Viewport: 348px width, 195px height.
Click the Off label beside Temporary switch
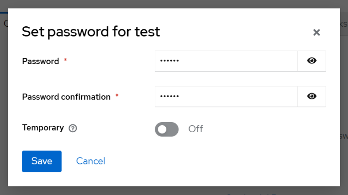[196, 129]
